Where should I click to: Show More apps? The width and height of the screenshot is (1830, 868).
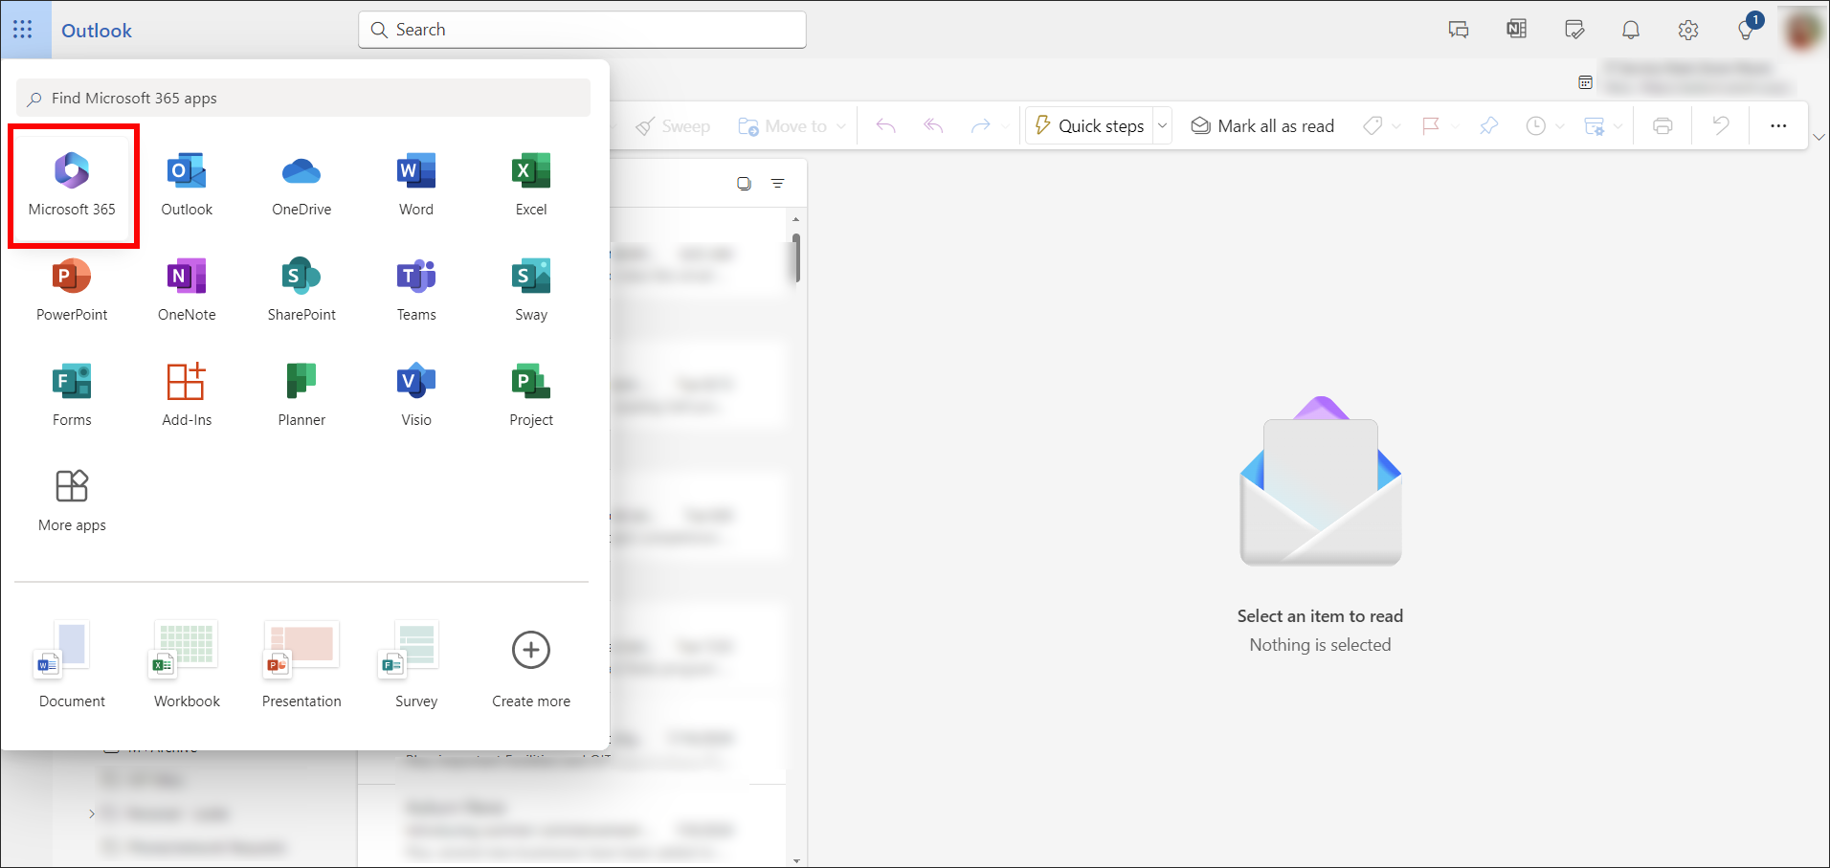pyautogui.click(x=72, y=501)
